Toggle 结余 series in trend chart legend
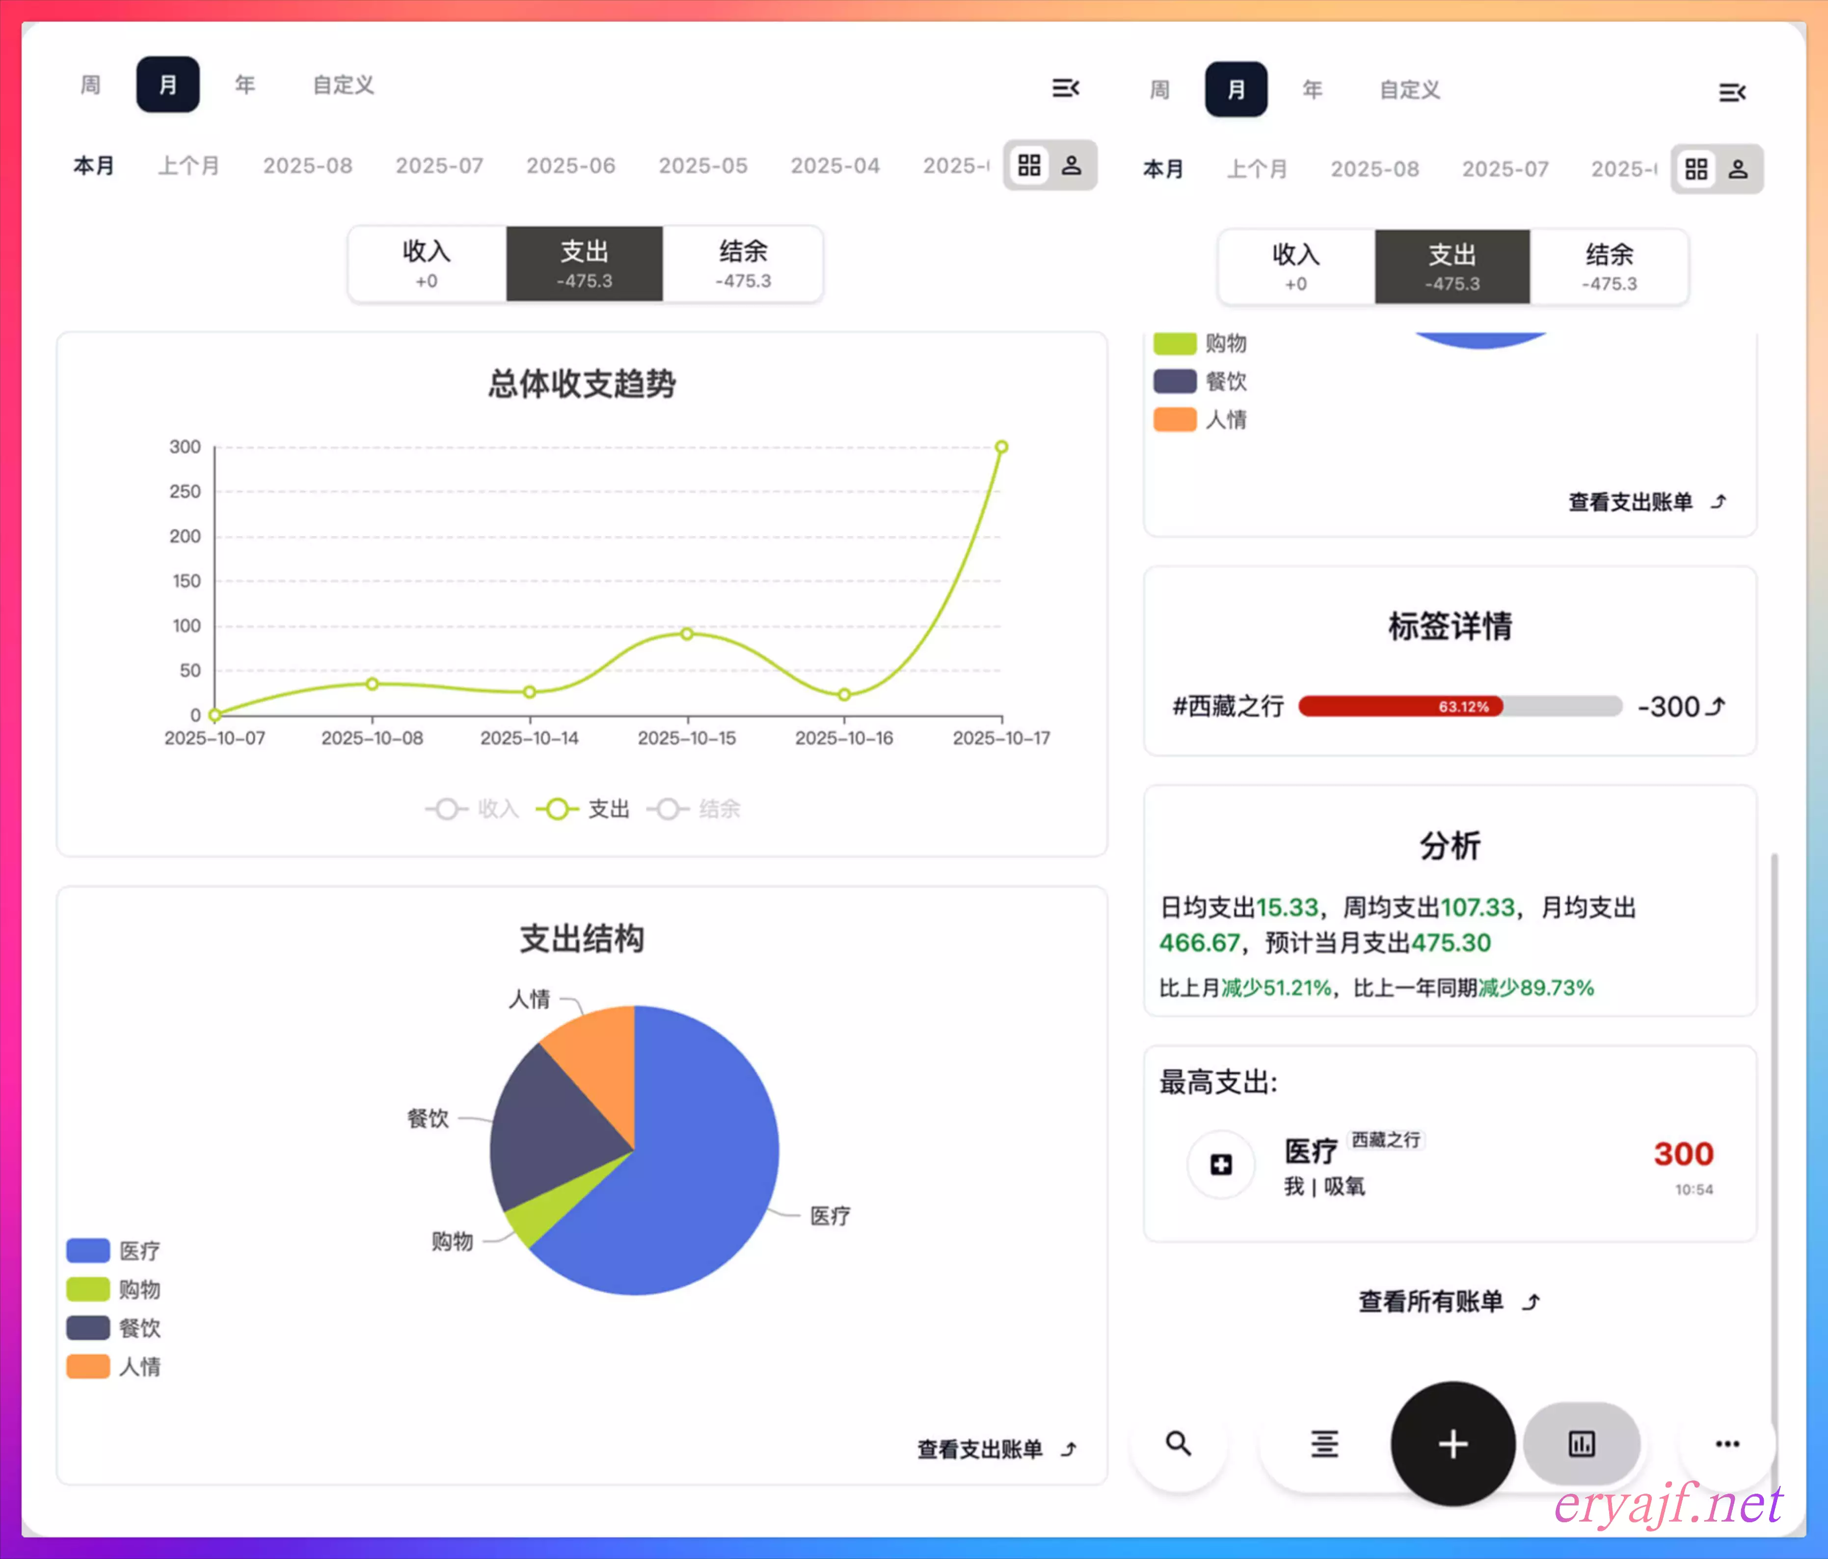 (694, 808)
